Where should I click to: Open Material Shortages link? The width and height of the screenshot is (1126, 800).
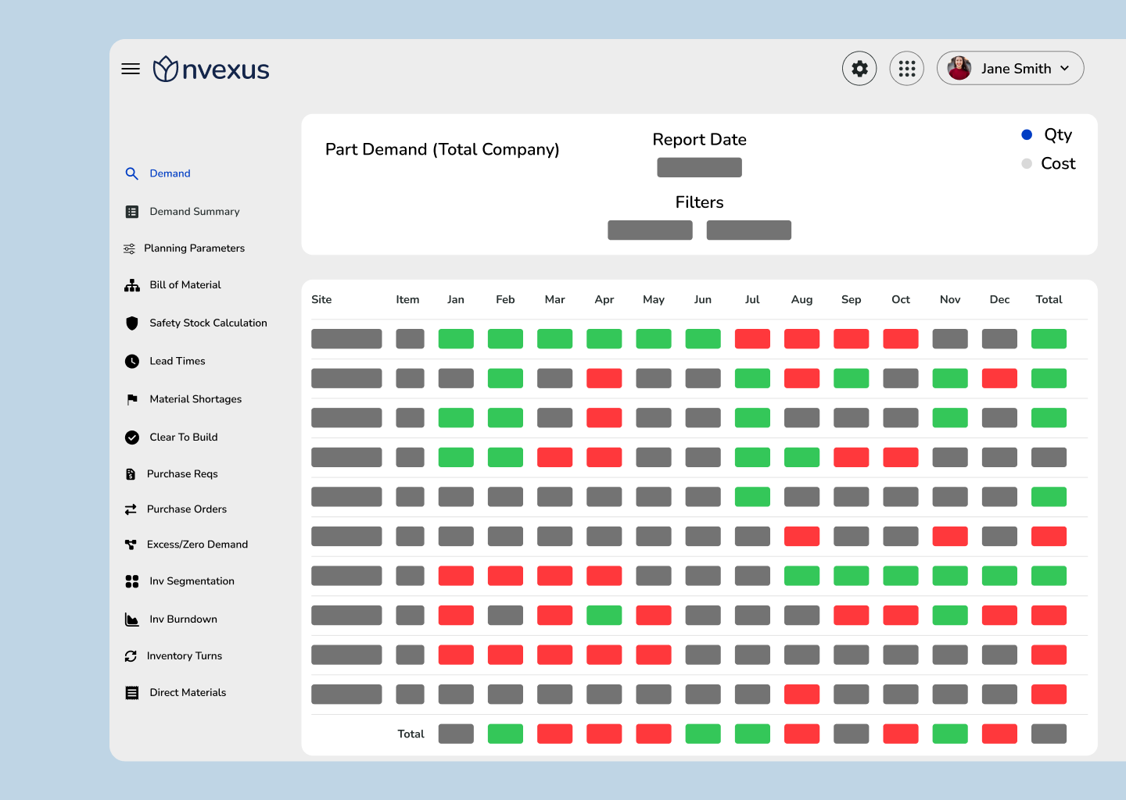tap(195, 399)
